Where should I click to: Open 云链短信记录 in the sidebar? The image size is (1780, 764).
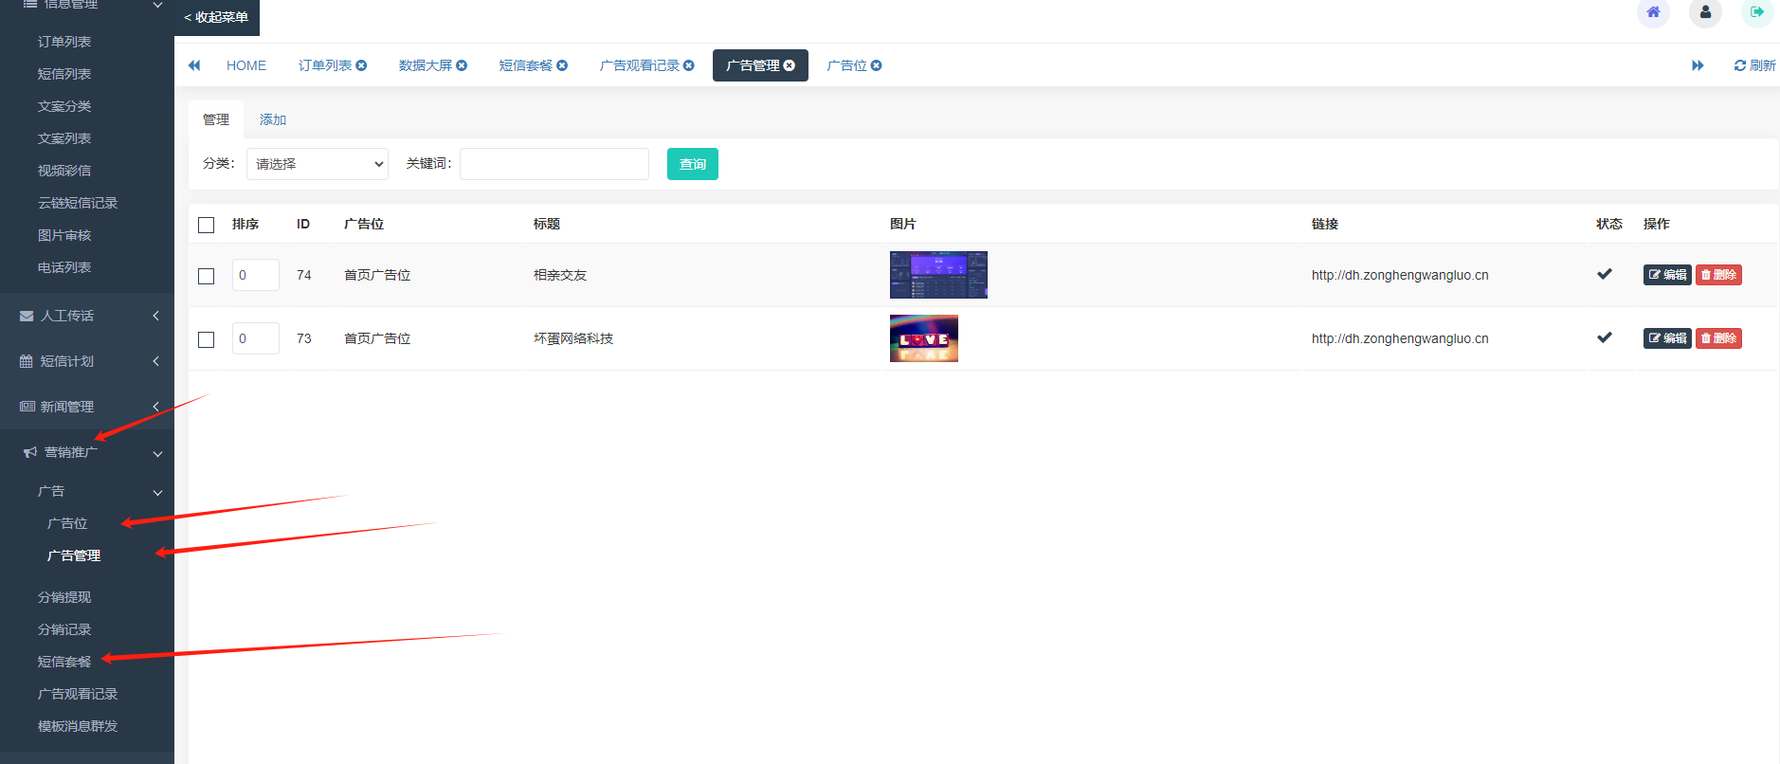[78, 203]
